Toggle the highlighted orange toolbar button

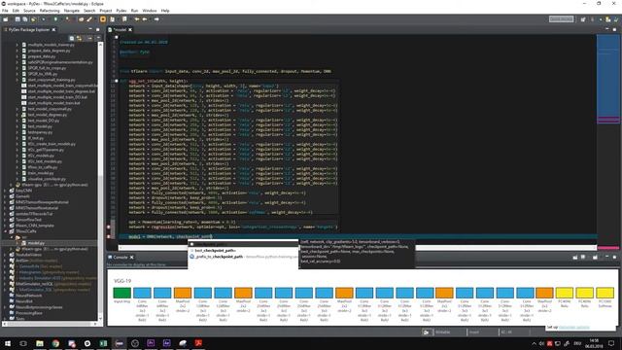103,19
